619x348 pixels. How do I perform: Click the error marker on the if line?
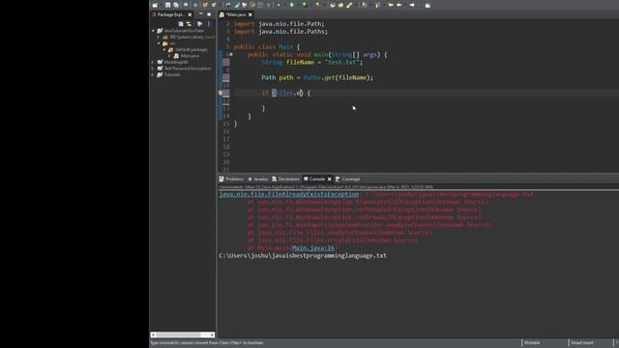tap(221, 93)
